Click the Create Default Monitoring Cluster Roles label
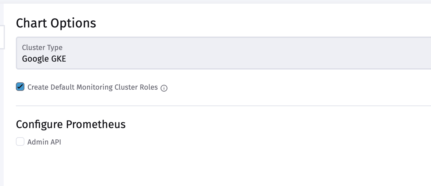Screen dimensions: 431x186 click(92, 87)
